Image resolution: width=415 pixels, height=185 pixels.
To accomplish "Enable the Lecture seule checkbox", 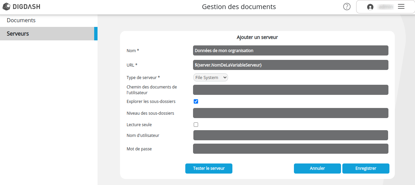I will tap(196, 124).
